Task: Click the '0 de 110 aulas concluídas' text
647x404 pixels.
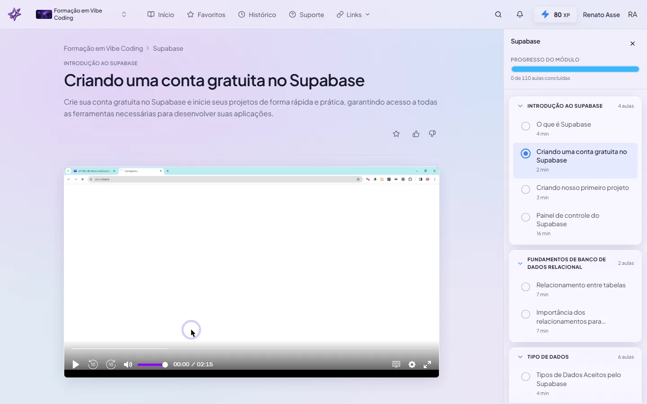Action: 540,78
